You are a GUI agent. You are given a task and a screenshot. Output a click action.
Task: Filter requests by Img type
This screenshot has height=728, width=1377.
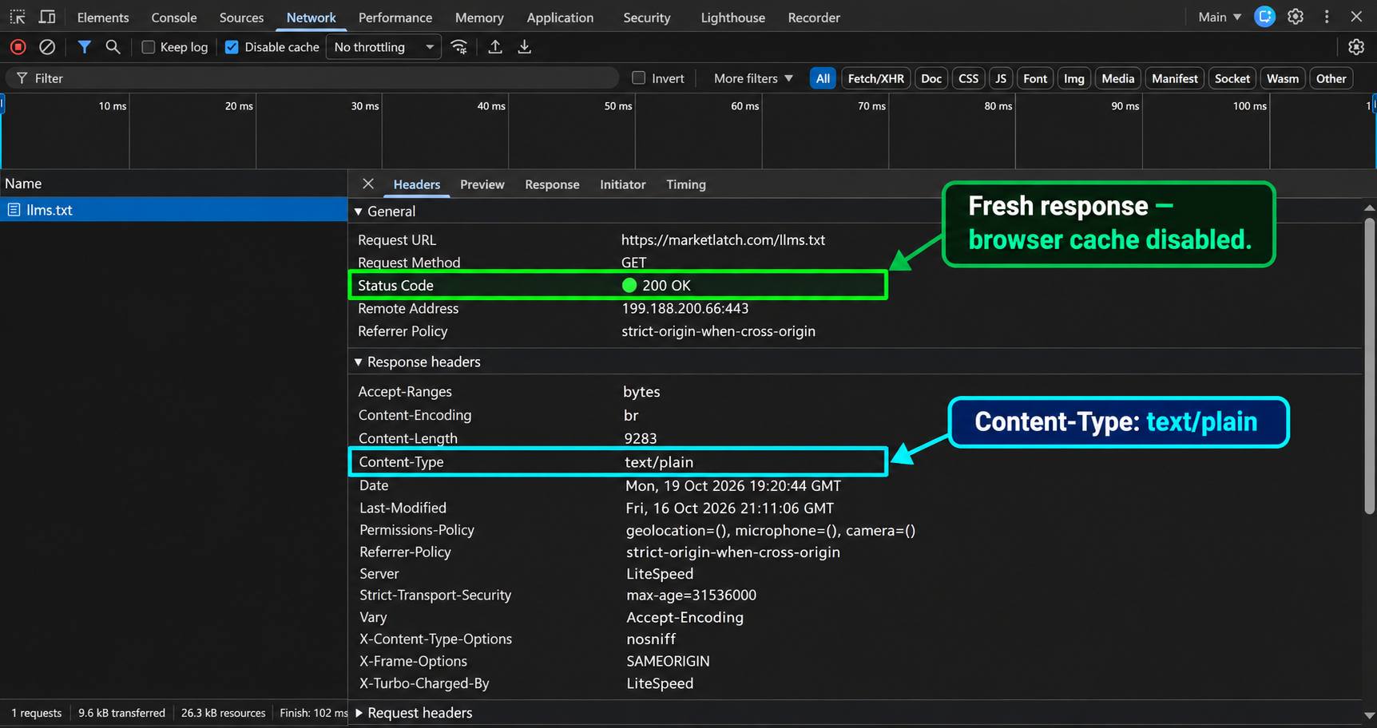[1074, 78]
